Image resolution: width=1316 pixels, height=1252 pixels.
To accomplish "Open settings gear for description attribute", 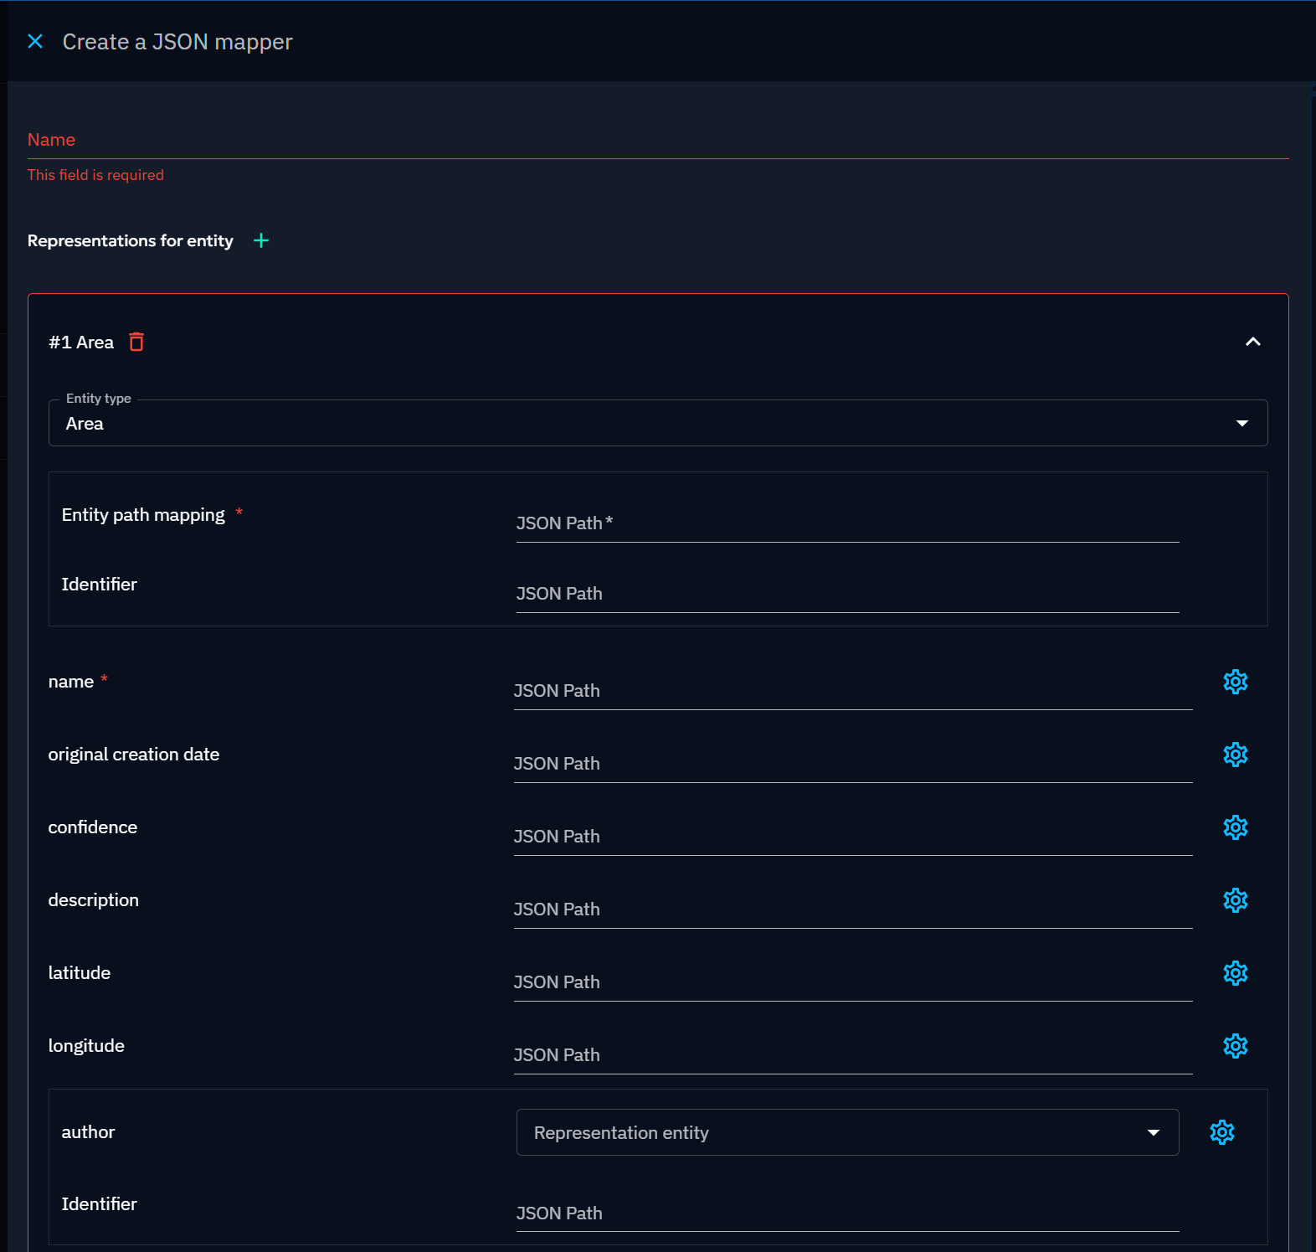I will 1235,900.
